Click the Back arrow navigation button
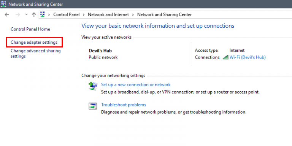The height and width of the screenshot is (146, 292). (x=7, y=14)
